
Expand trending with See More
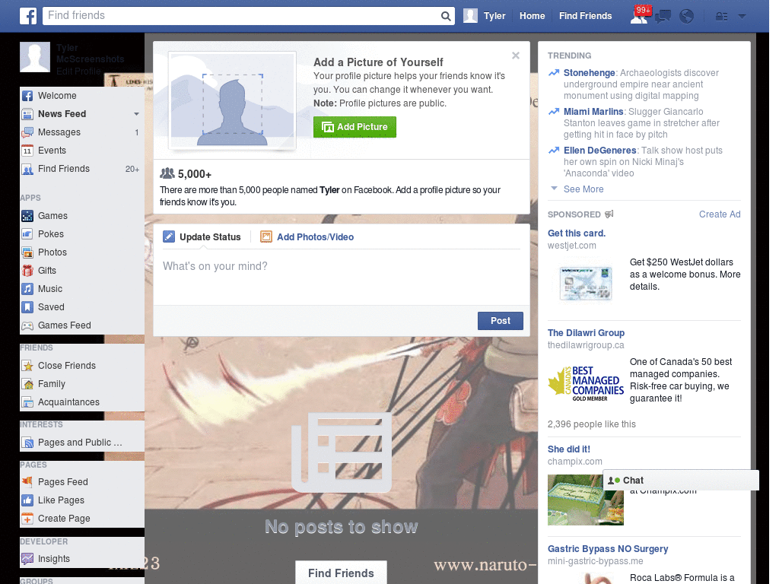pyautogui.click(x=583, y=189)
